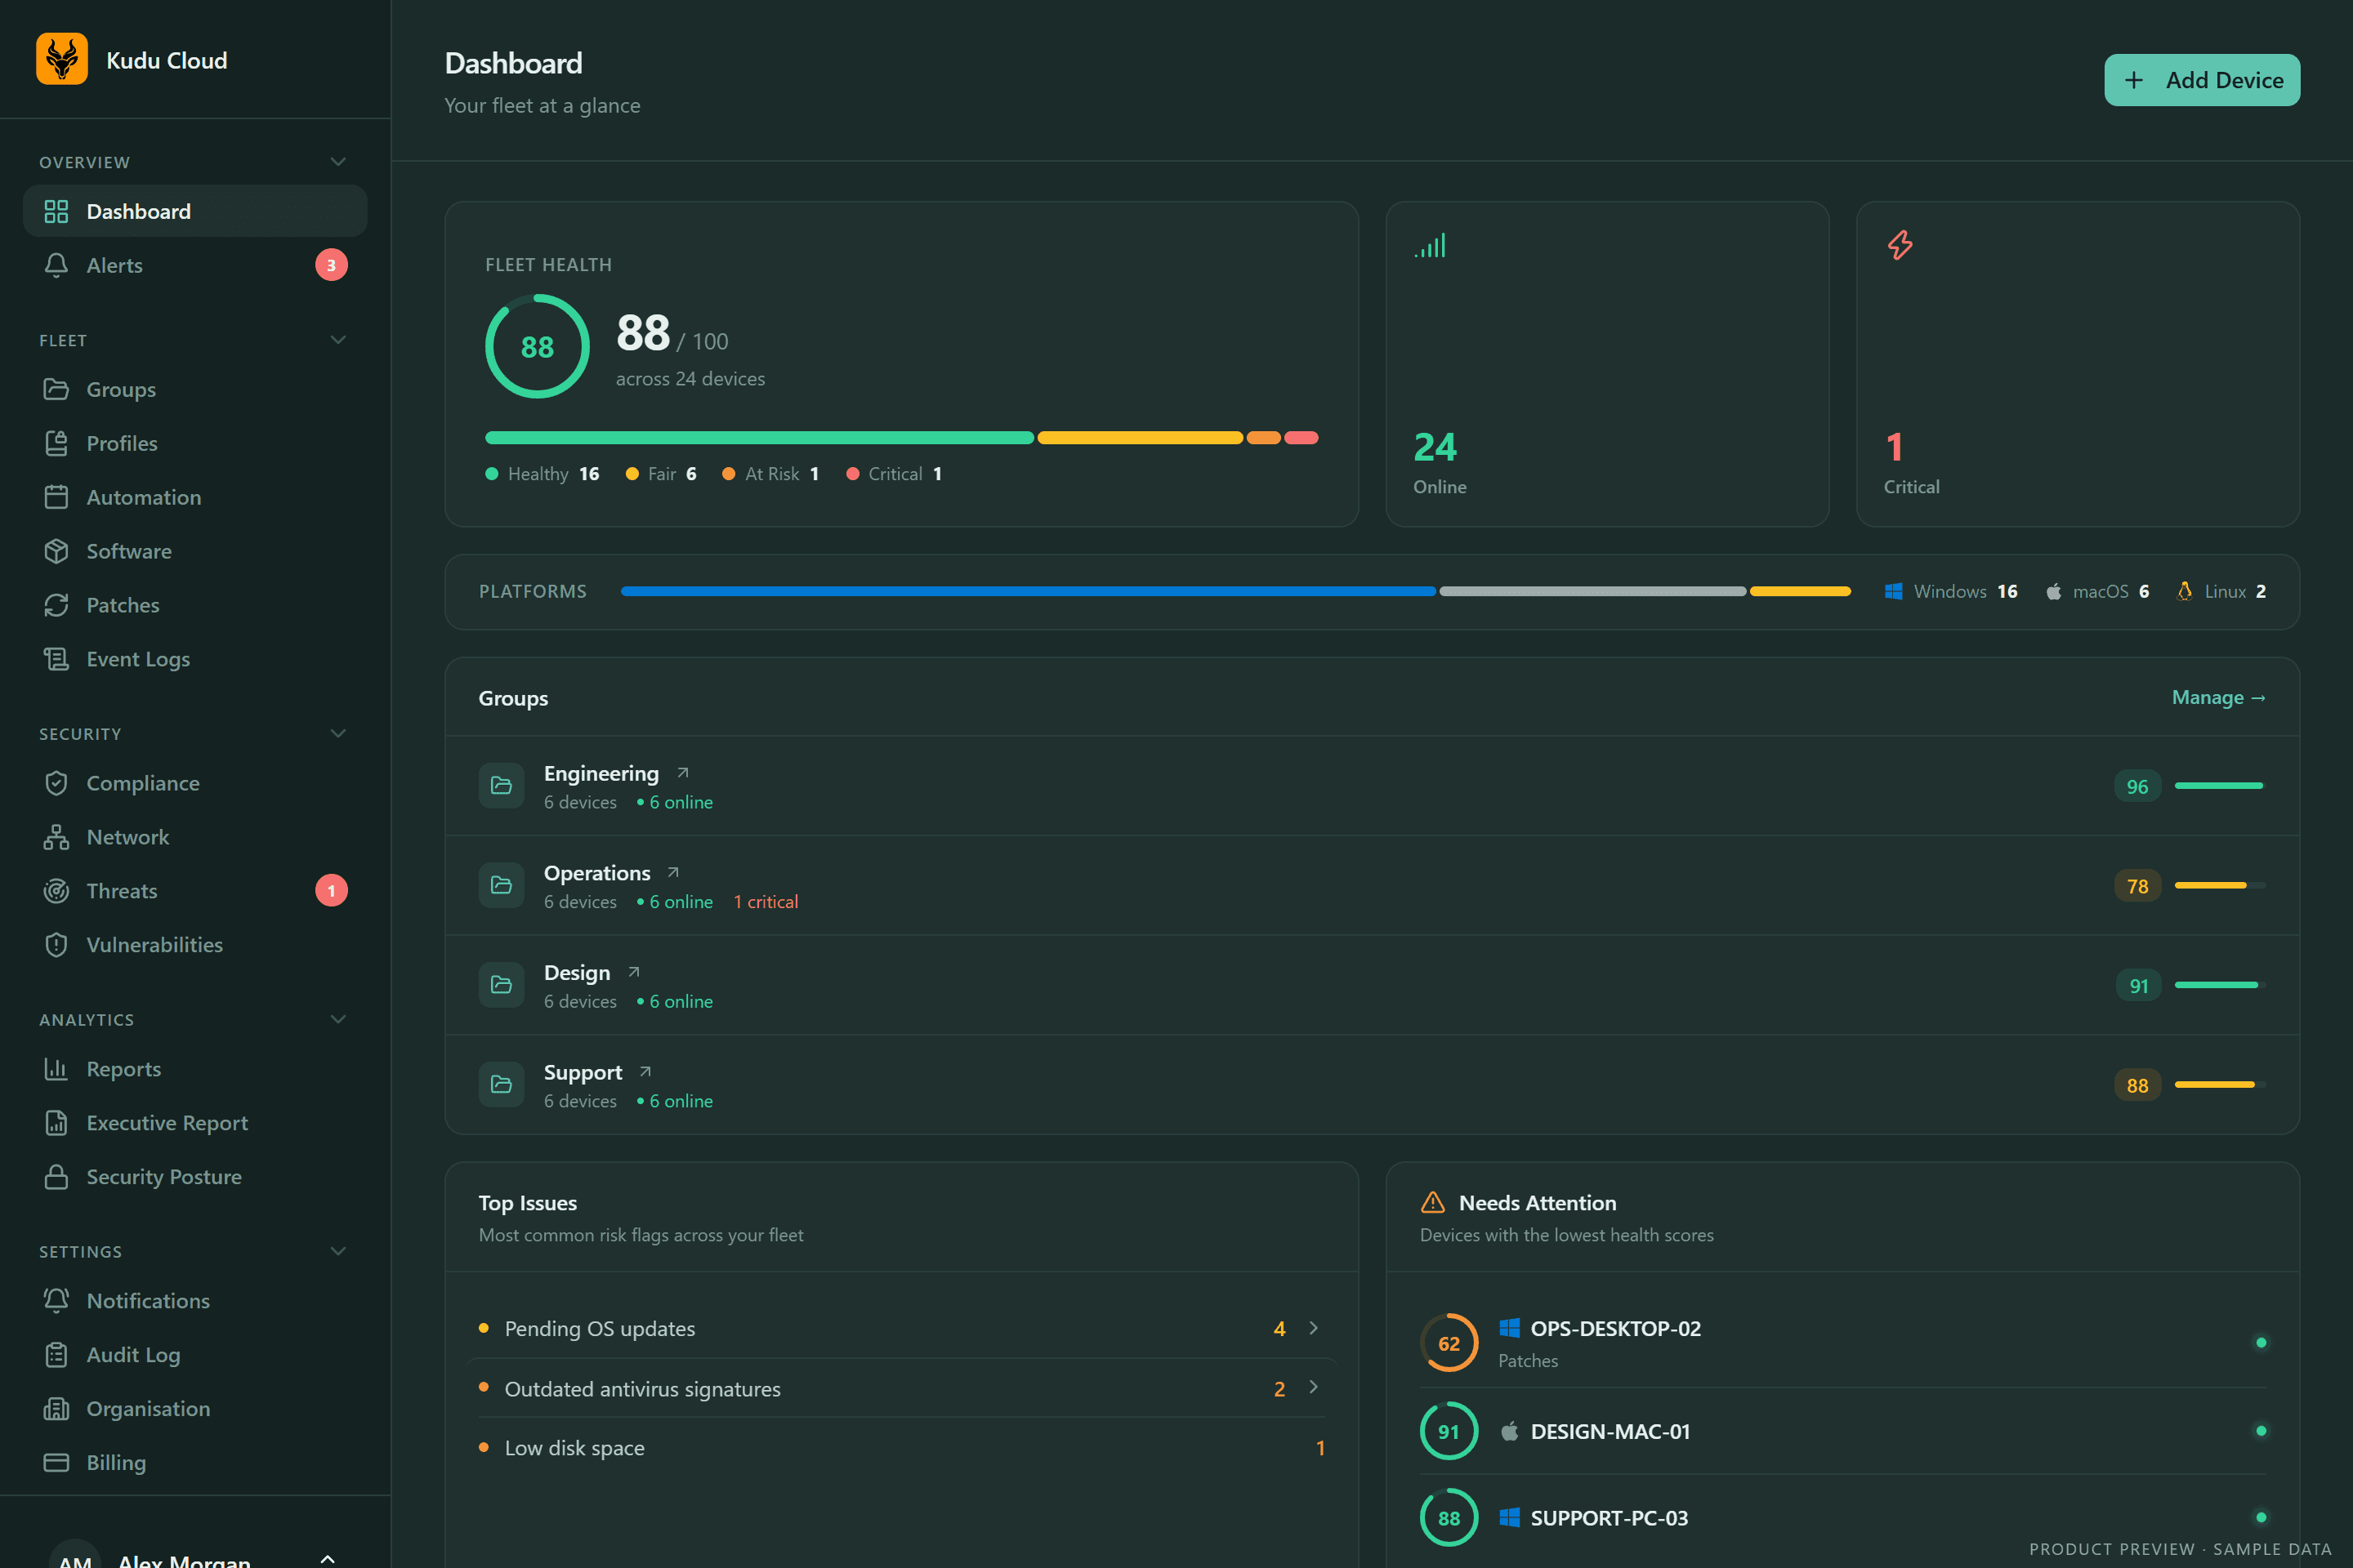This screenshot has height=1568, width=2353.
Task: Go to Patches in sidebar
Action: (195, 605)
